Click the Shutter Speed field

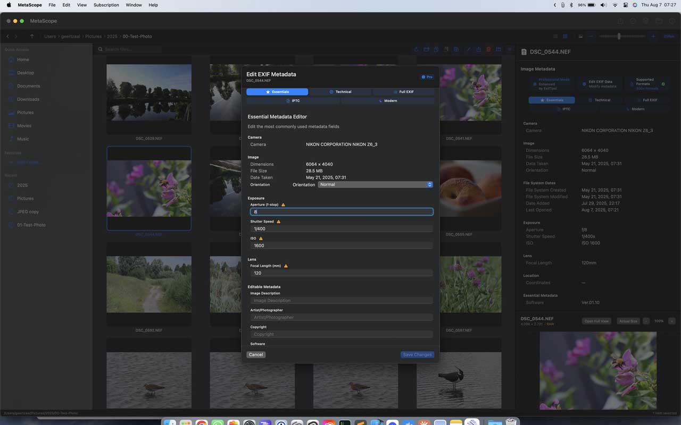point(342,228)
